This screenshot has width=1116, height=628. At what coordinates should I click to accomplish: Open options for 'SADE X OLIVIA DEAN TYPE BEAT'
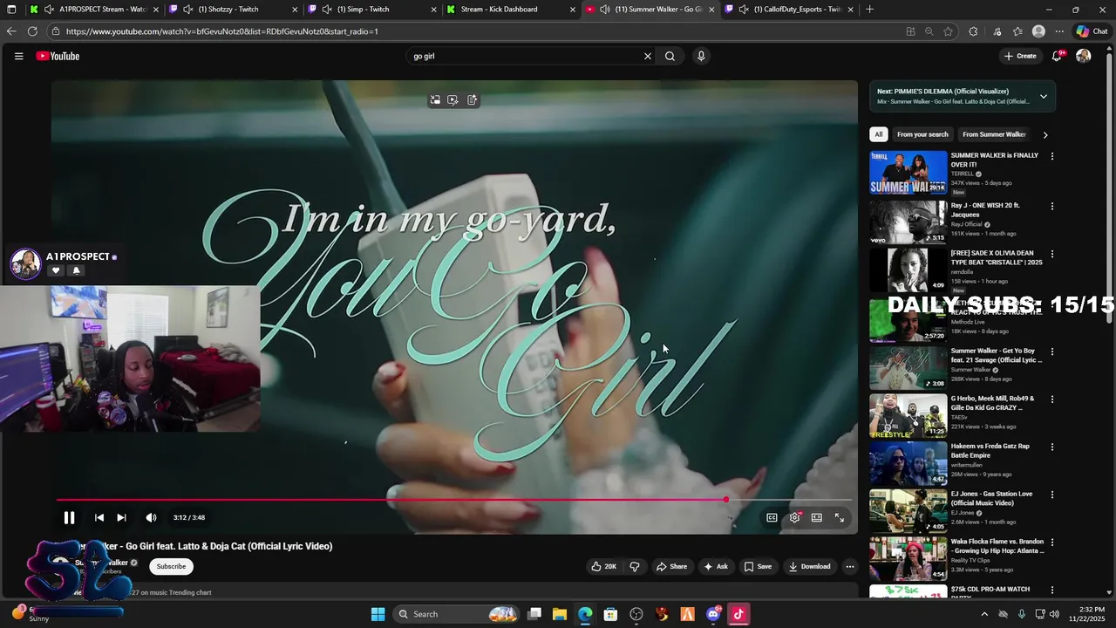pos(1051,254)
